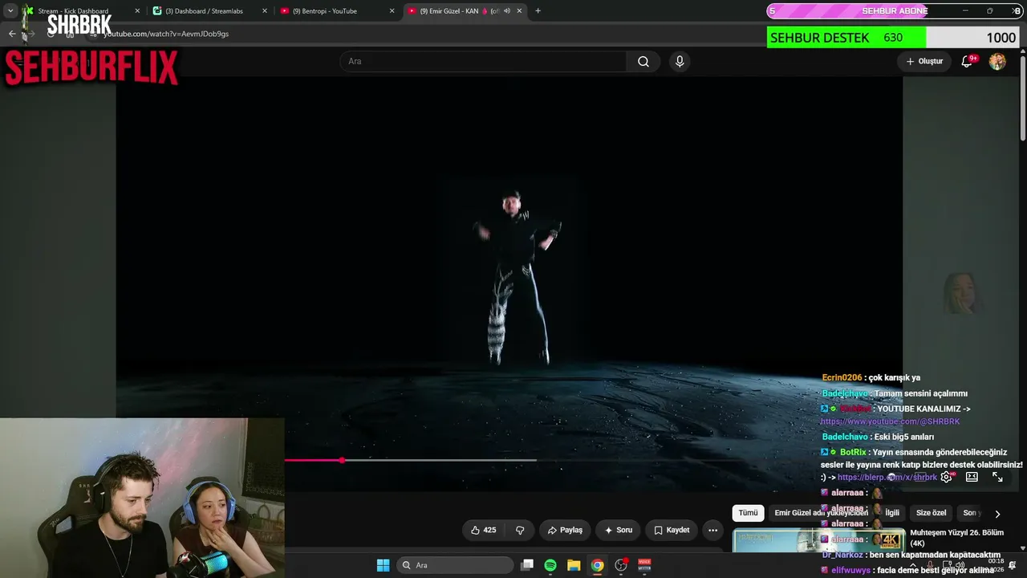
Task: Open the more actions ellipsis menu
Action: click(712, 530)
